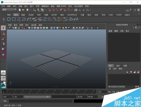Switch to four-view pane layout
141x107 pixels.
pos(3,79)
